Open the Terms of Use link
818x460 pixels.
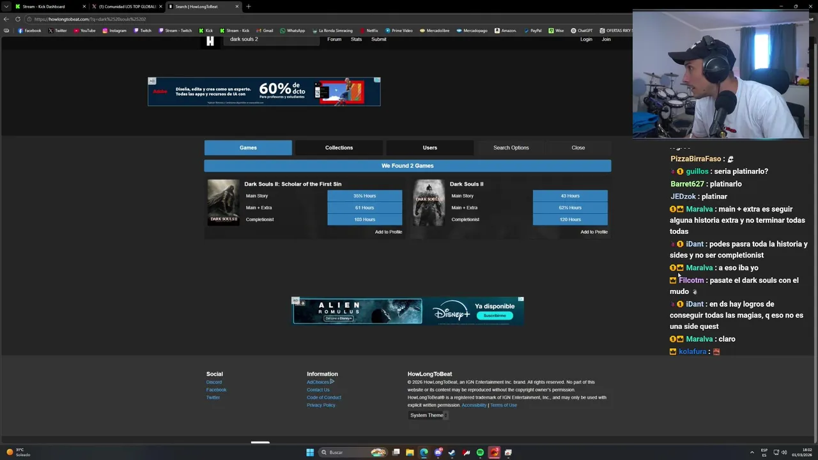(504, 405)
